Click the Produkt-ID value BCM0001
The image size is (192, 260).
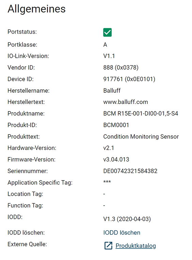pyautogui.click(x=116, y=125)
